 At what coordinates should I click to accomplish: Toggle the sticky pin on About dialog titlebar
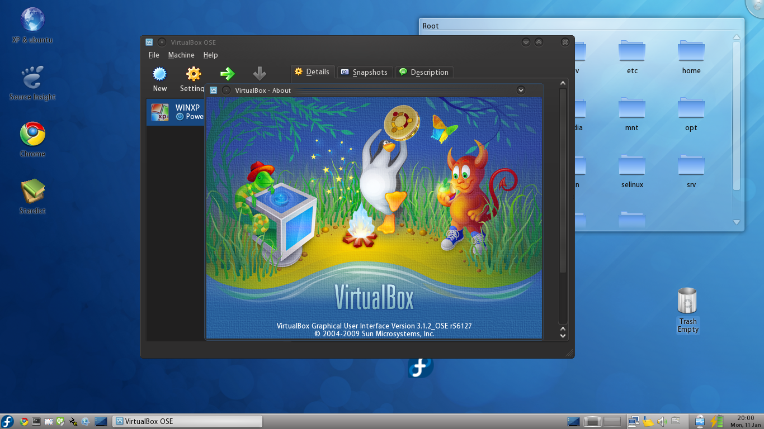point(226,90)
